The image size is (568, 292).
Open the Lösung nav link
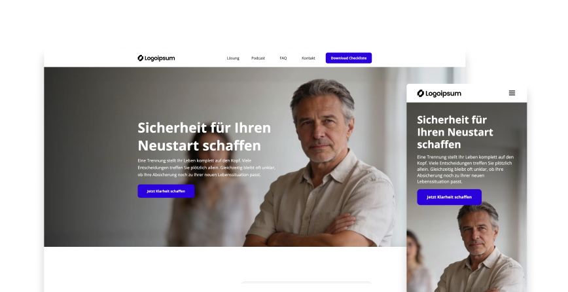click(x=233, y=58)
